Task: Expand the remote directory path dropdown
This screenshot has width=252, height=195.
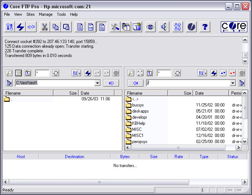Action: pos(233,83)
